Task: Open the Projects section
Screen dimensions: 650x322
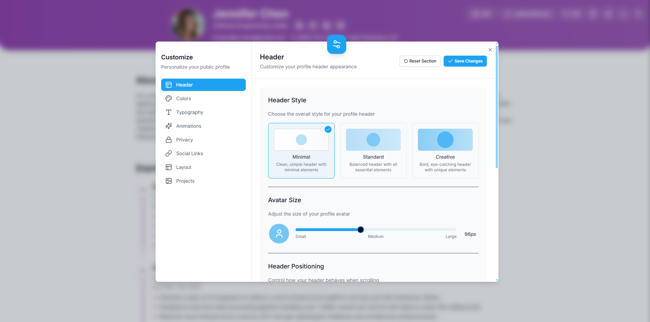Action: pyautogui.click(x=203, y=181)
